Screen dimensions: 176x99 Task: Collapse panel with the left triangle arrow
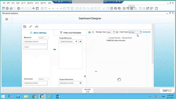(85, 76)
